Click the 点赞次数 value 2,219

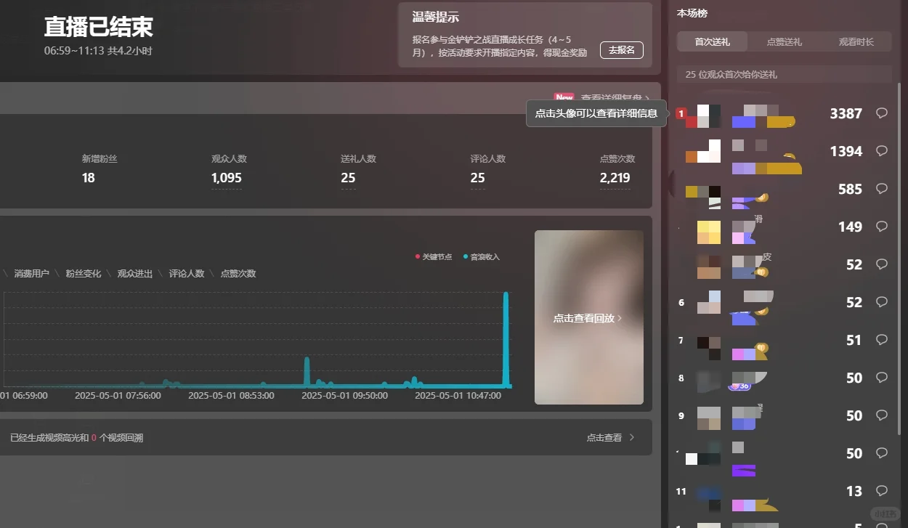click(x=615, y=178)
